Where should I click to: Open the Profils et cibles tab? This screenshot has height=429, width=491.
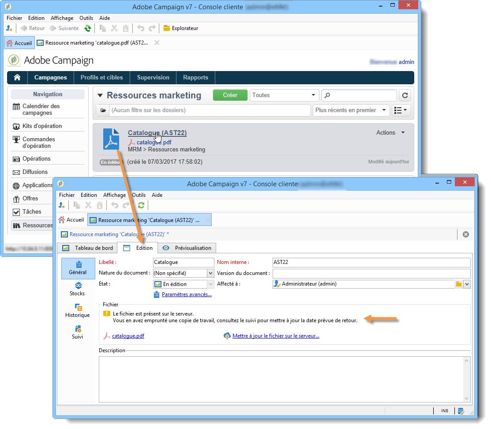(102, 77)
